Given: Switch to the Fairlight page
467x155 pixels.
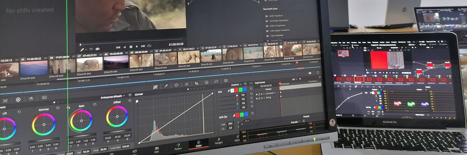Looking at the screenshot, I should (219, 141).
